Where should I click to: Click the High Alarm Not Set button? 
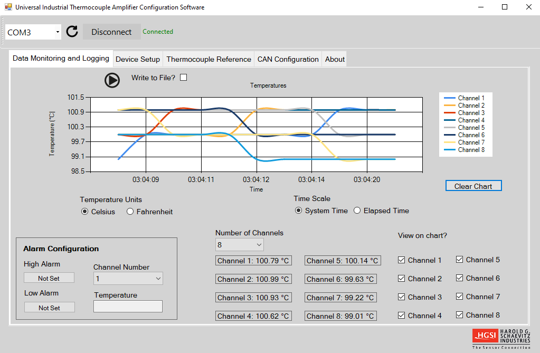point(49,278)
